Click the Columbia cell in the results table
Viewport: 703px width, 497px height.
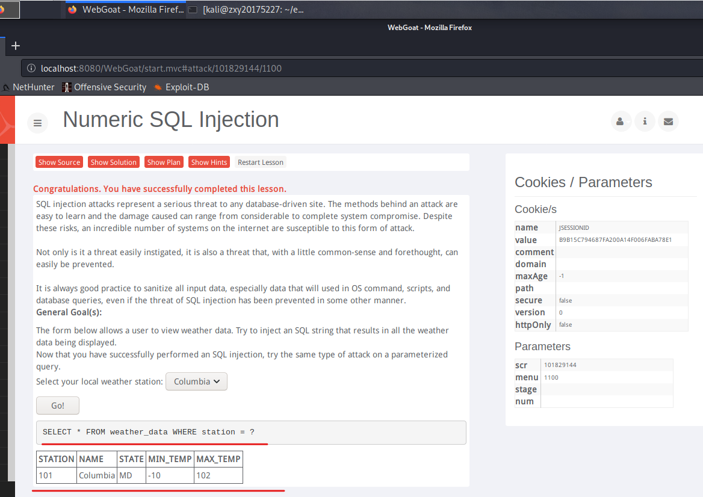[x=97, y=475]
